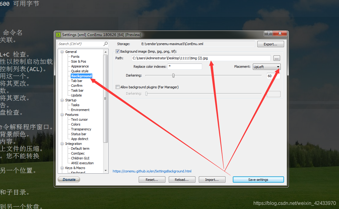Image resolution: width=339 pixels, height=209 pixels.
Task: Click Save settings button
Action: [x=258, y=180]
